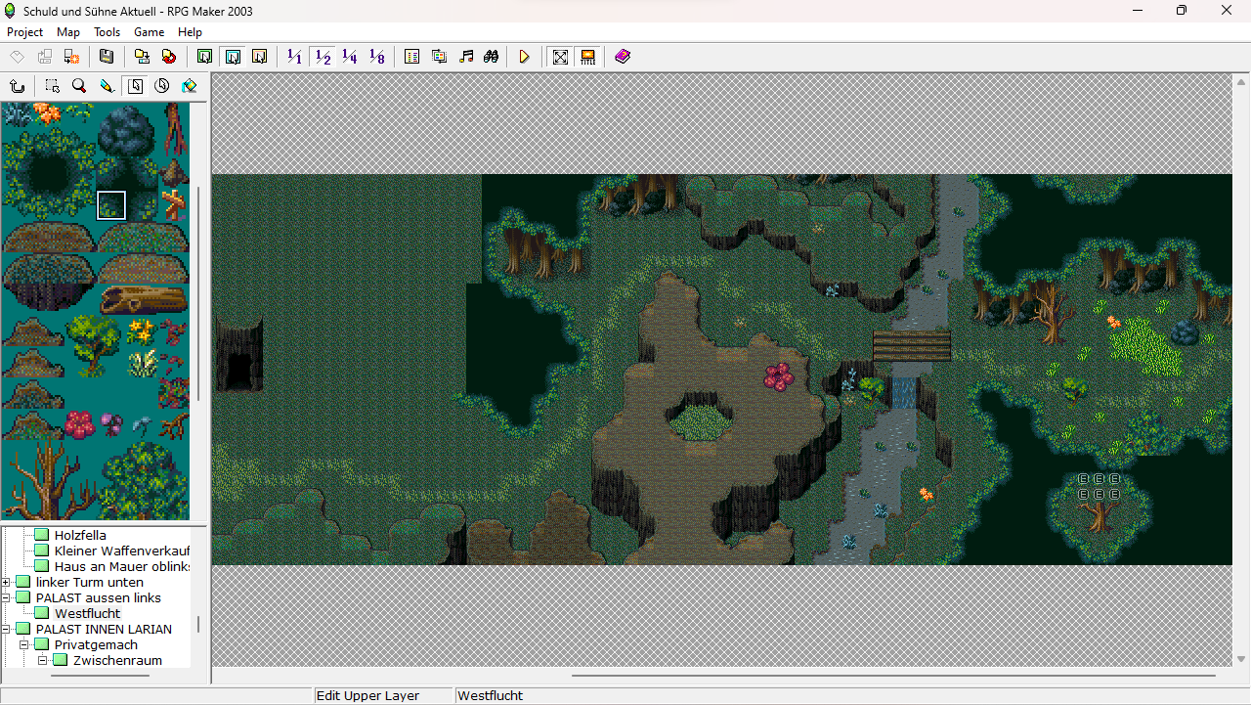Choose the Rectangle draw tool
This screenshot has height=705, width=1251.
click(135, 86)
